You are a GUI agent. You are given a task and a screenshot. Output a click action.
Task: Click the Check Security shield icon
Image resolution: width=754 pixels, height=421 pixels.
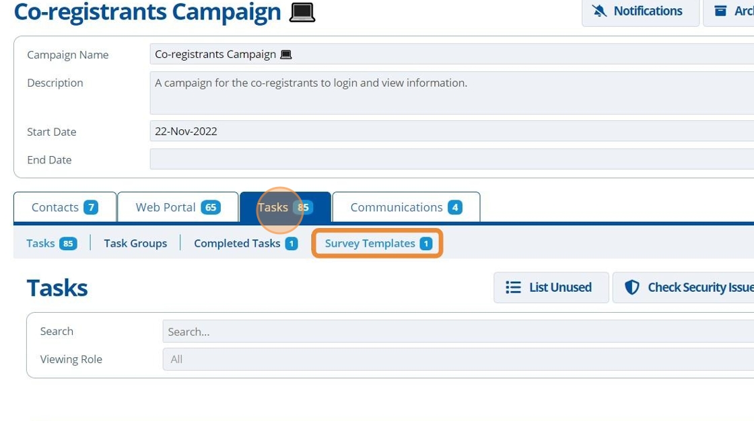click(x=632, y=287)
